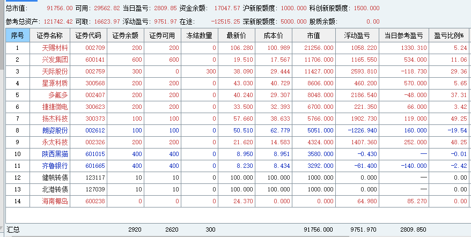471x237 pixels.
Task: Click security code 002759
Action: [x=95, y=71]
